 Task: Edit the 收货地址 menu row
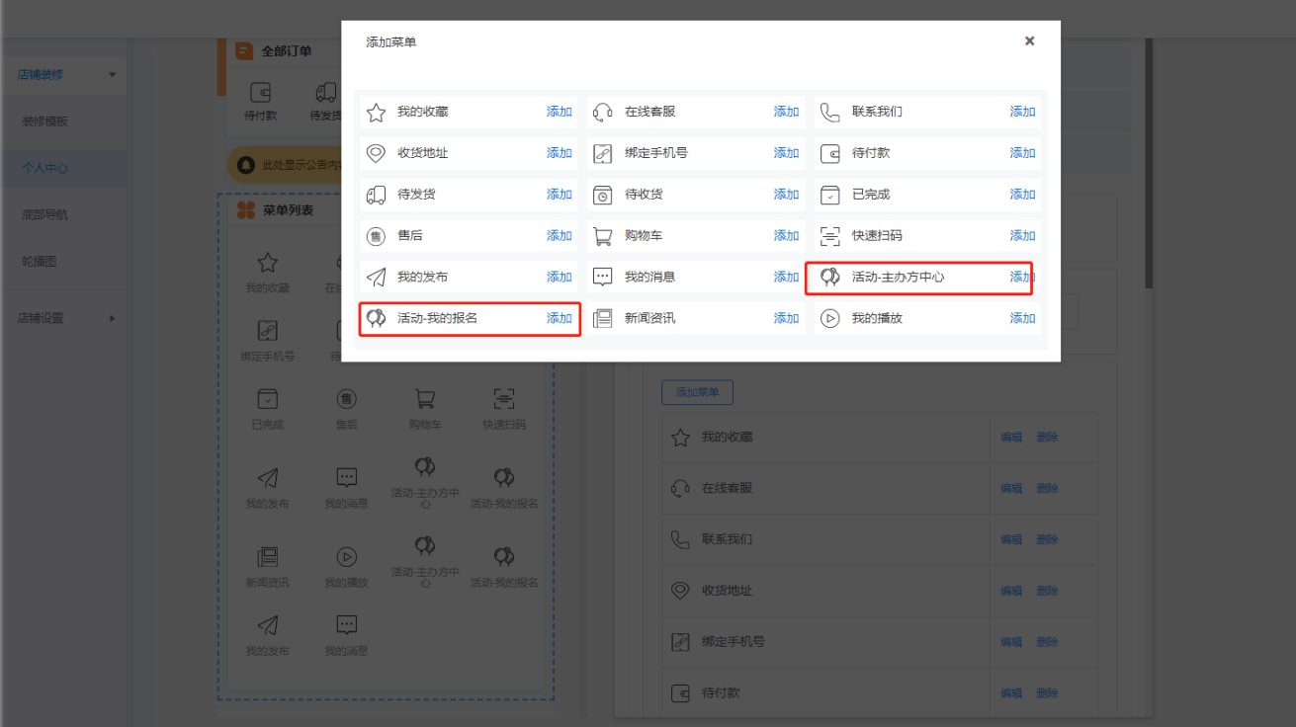(x=1011, y=591)
